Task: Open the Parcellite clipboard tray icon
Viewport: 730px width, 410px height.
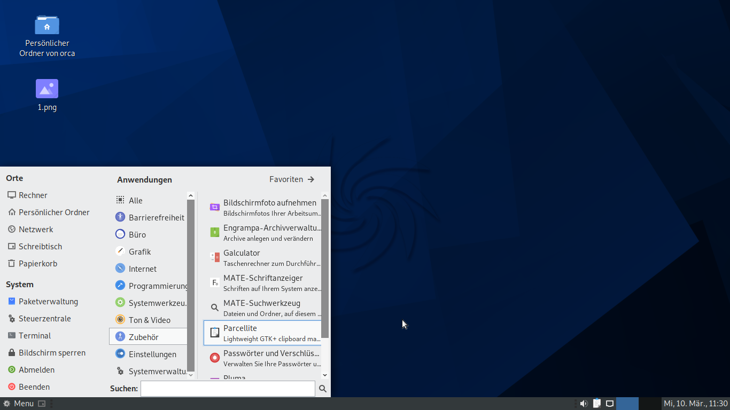Action: pos(597,404)
